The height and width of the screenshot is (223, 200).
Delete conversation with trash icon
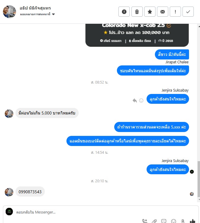[137, 12]
